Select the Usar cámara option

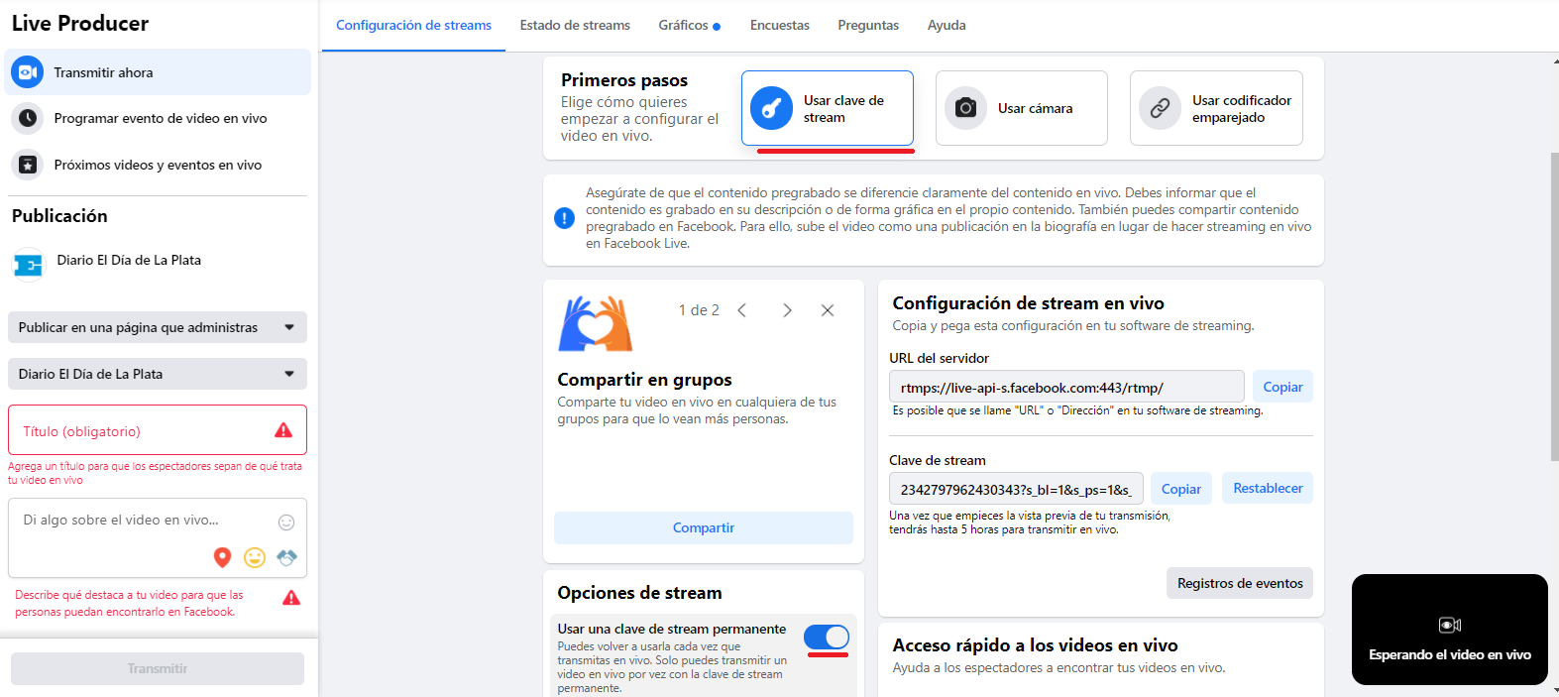point(1021,108)
